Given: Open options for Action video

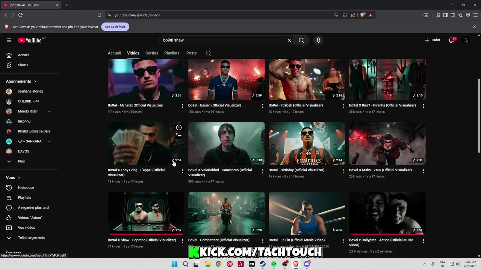Looking at the screenshot, I should pos(424,241).
